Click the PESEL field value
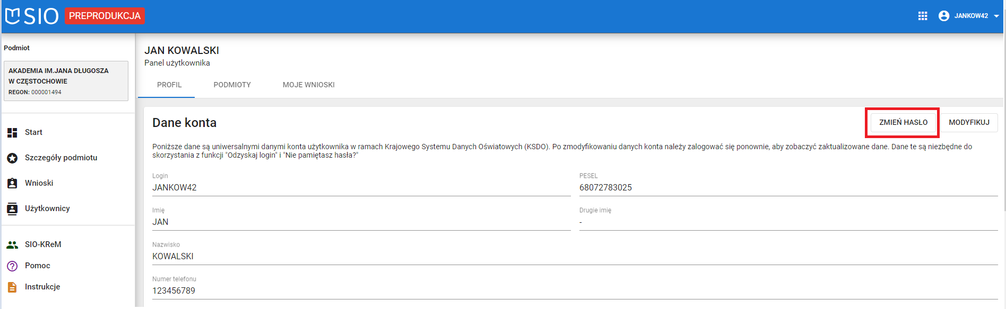Screen dimensions: 1006x309 pyautogui.click(x=605, y=187)
